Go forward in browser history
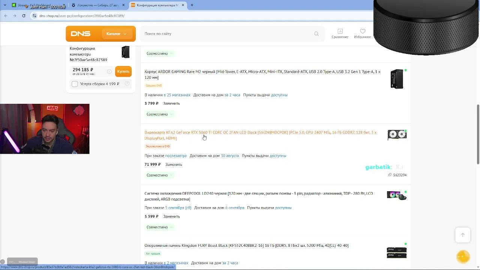Screen dimensions: 480x270 coord(15,16)
